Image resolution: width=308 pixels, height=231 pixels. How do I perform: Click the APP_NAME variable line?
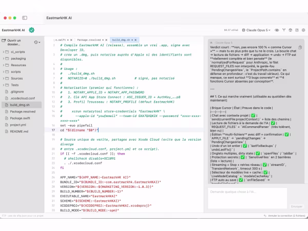tap(95, 177)
